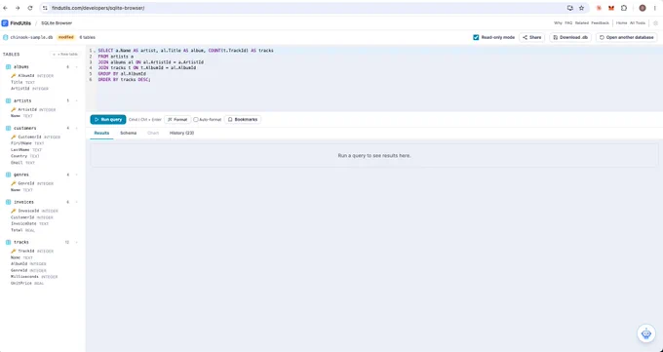The height and width of the screenshot is (352, 663).
Task: Open the History (23) tab
Action: click(x=181, y=133)
